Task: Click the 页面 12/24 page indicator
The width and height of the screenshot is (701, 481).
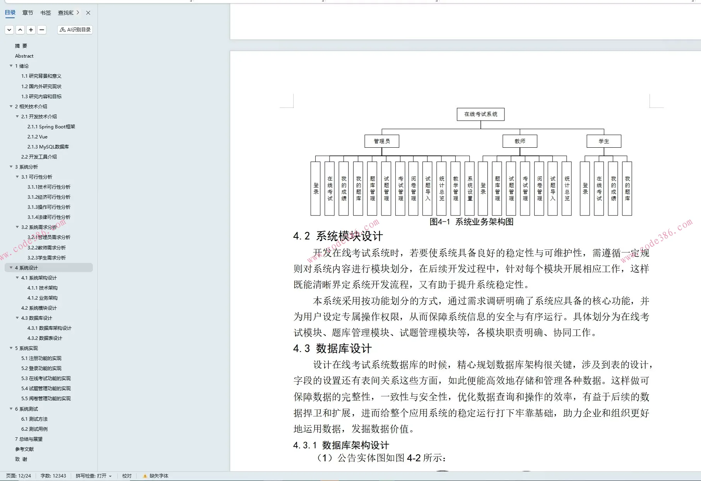Action: click(17, 476)
